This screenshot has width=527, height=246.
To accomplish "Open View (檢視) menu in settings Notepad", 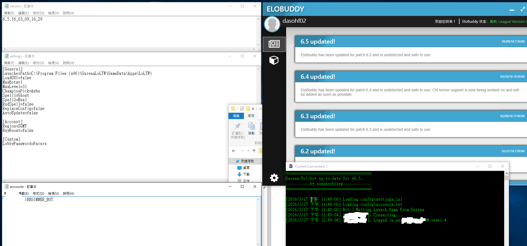I will [54, 63].
